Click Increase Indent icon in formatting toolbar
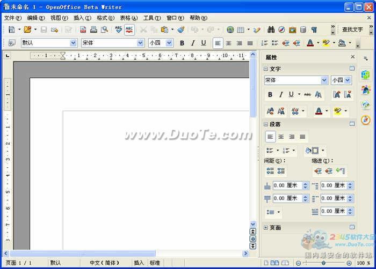The height and width of the screenshot is (269, 376). click(297, 43)
